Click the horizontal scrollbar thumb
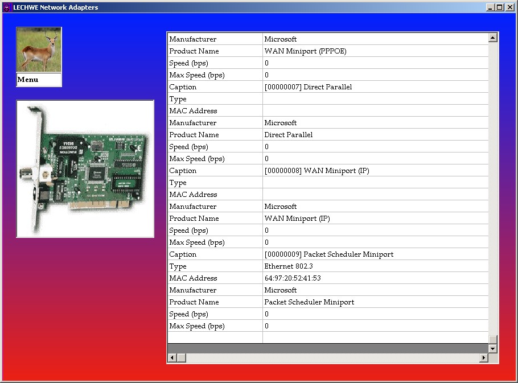This screenshot has width=518, height=383. click(x=181, y=358)
